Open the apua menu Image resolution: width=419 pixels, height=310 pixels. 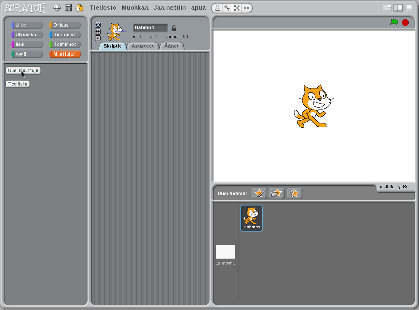coord(199,8)
